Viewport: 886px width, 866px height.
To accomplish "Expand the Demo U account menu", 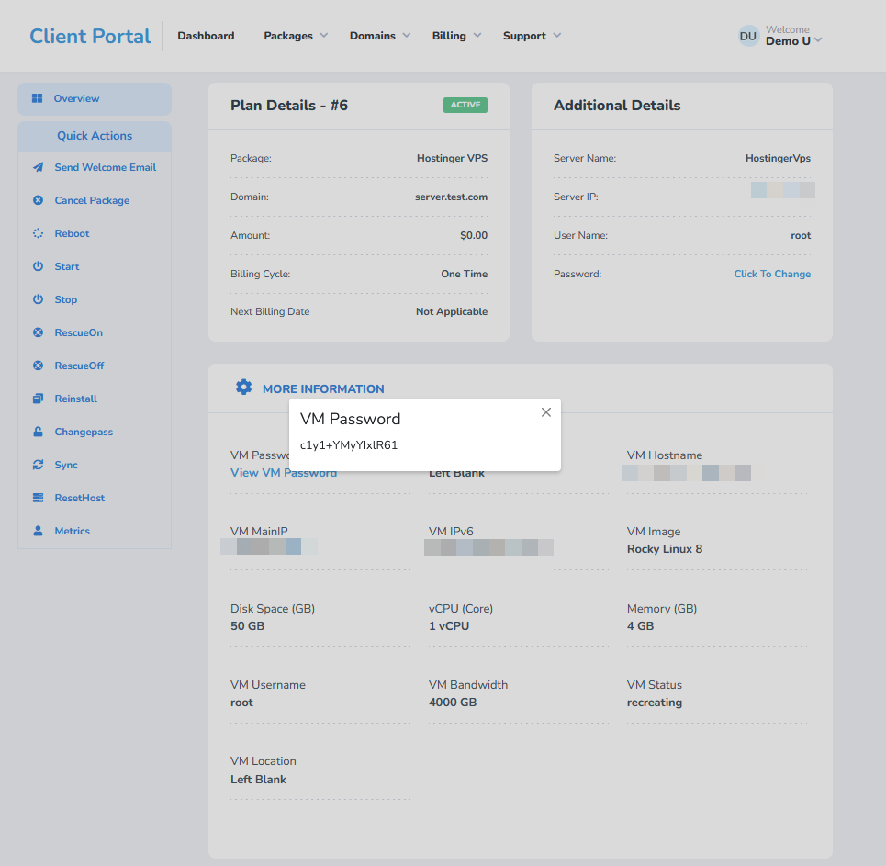I will click(x=791, y=40).
